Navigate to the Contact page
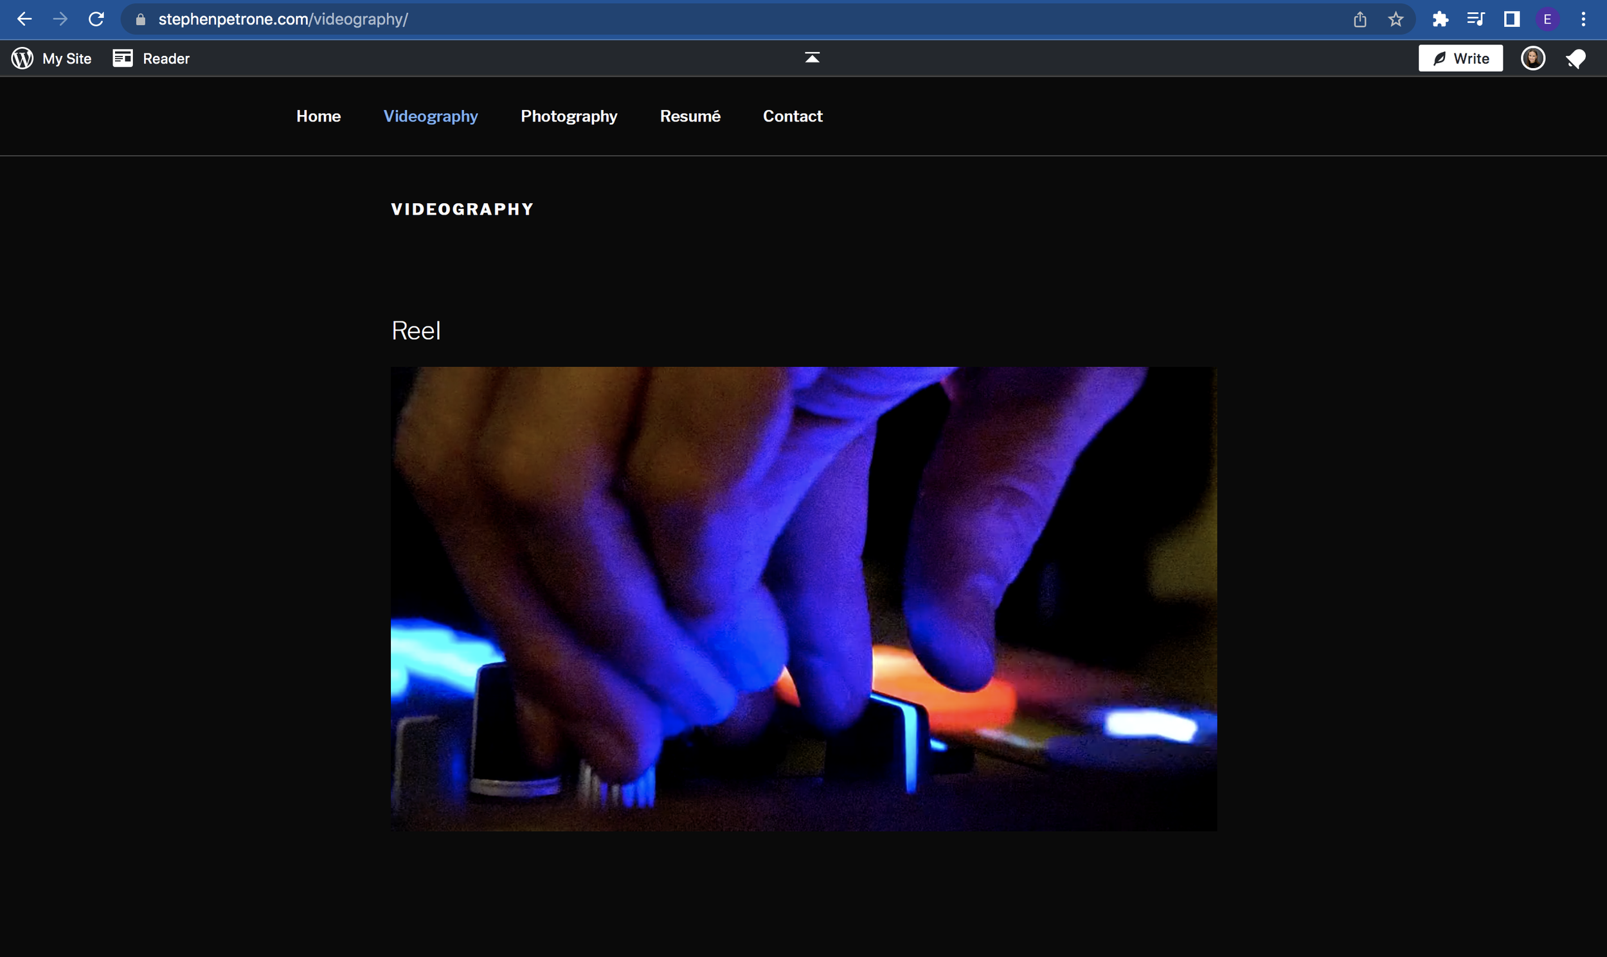Image resolution: width=1607 pixels, height=957 pixels. (793, 116)
